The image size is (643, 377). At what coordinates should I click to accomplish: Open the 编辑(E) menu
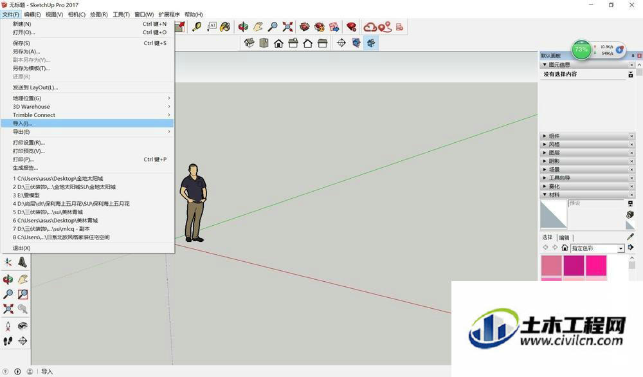pyautogui.click(x=32, y=14)
